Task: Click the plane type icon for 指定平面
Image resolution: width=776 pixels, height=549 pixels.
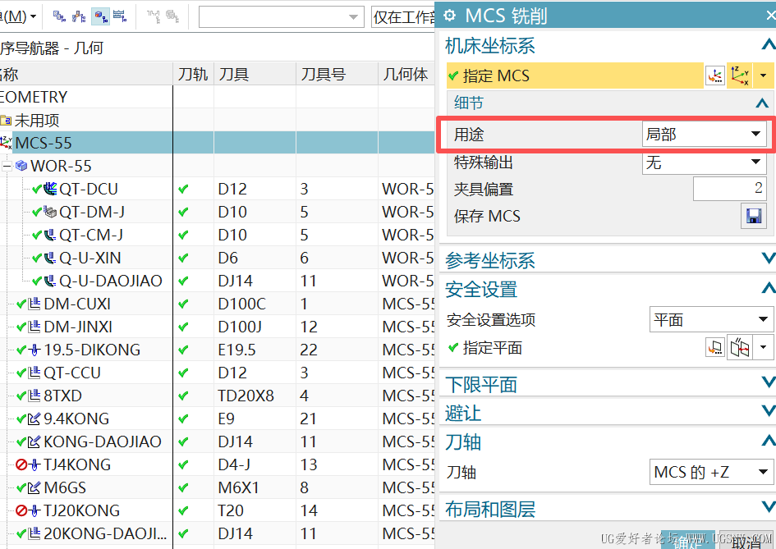Action: click(x=740, y=348)
